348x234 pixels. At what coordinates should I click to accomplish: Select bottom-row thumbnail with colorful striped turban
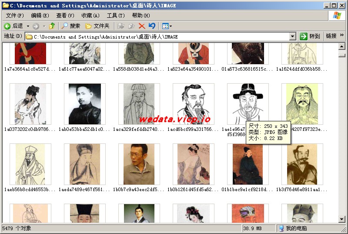pos(248,213)
